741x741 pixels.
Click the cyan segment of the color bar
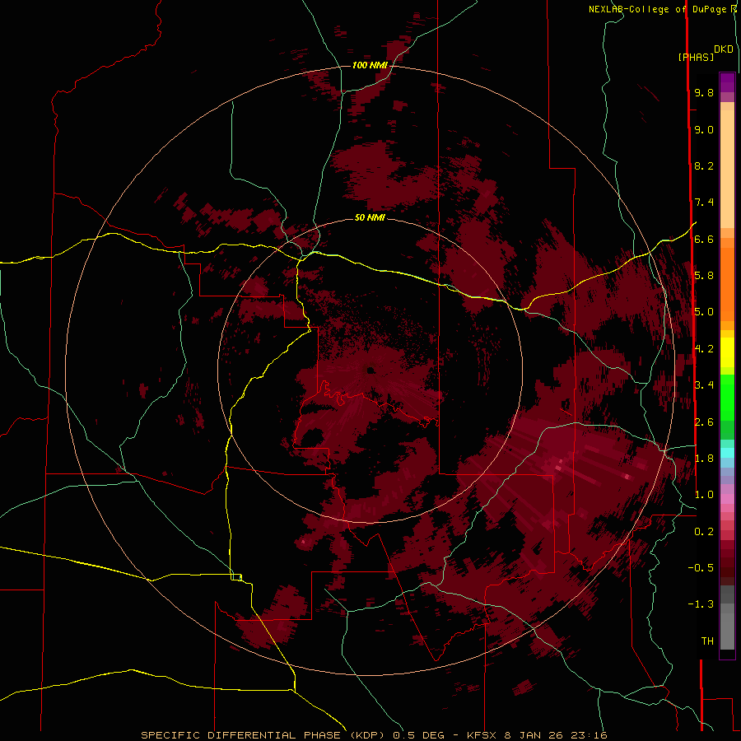(727, 452)
